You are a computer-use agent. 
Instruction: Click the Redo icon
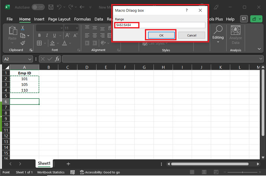71,7
